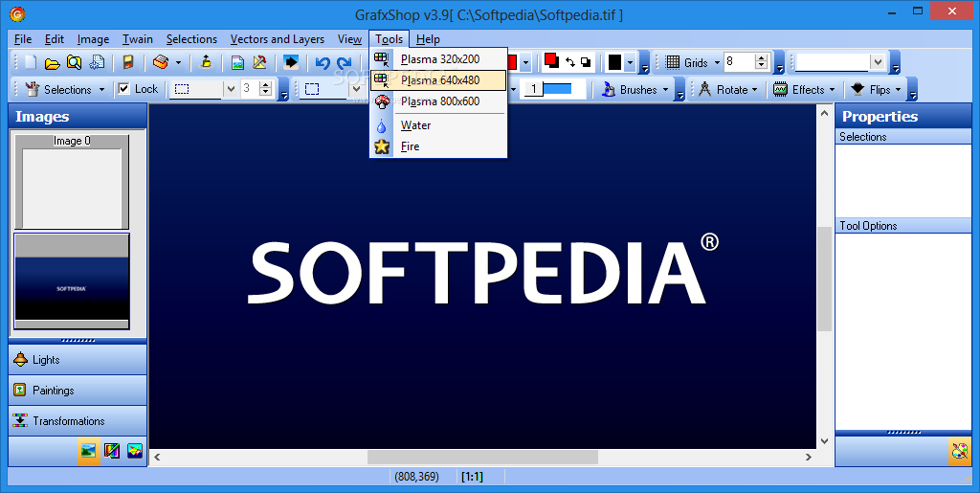Open the Transformations panel section

(x=78, y=420)
